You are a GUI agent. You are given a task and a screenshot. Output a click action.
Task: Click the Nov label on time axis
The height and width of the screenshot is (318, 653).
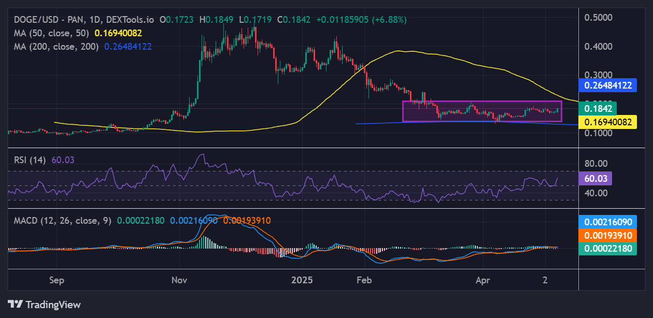tap(179, 280)
